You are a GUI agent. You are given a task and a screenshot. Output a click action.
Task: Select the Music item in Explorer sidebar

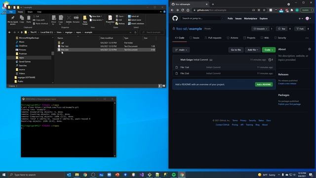(22, 42)
